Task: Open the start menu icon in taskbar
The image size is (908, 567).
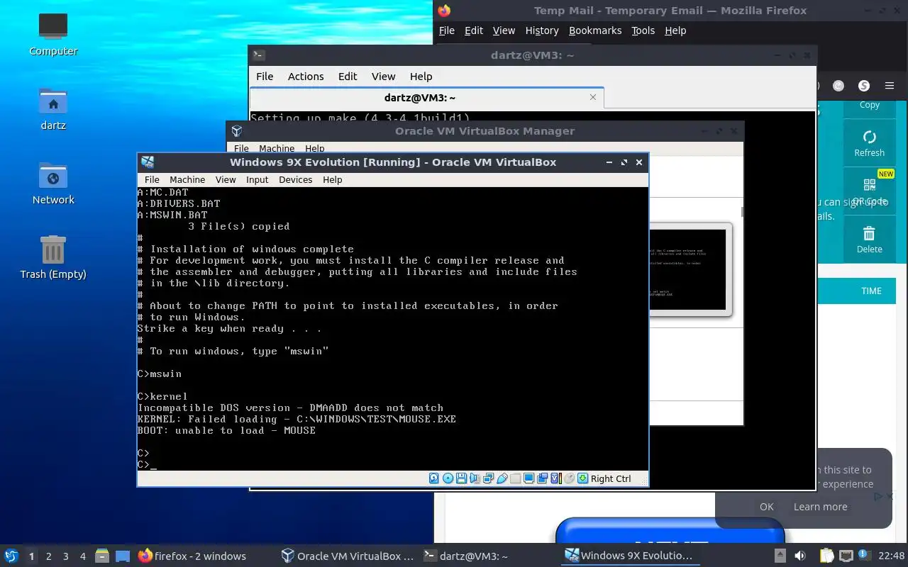Action: tap(11, 556)
